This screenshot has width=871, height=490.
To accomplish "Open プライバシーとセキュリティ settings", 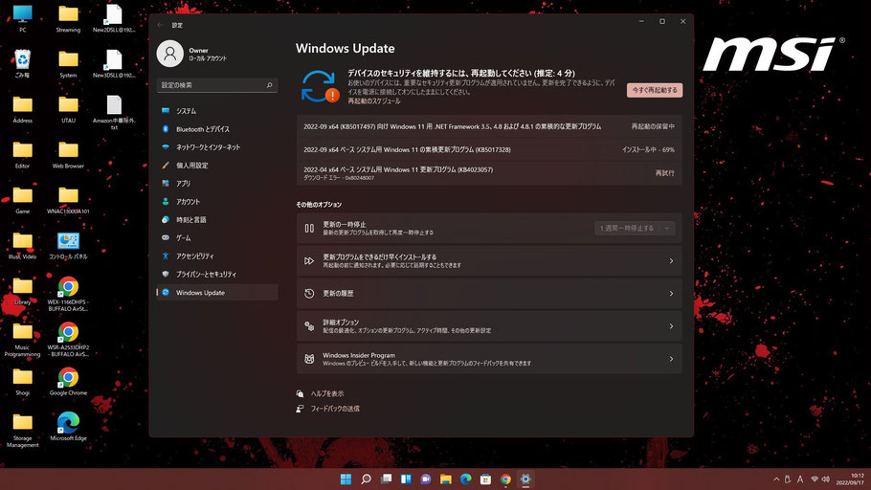I will click(217, 275).
